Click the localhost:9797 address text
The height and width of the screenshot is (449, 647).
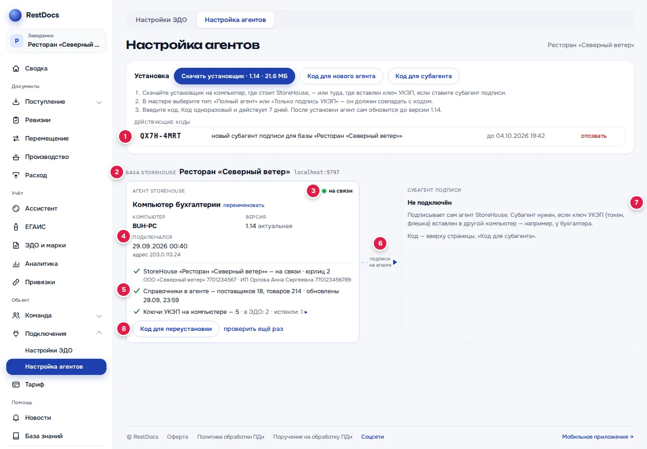[x=317, y=172]
